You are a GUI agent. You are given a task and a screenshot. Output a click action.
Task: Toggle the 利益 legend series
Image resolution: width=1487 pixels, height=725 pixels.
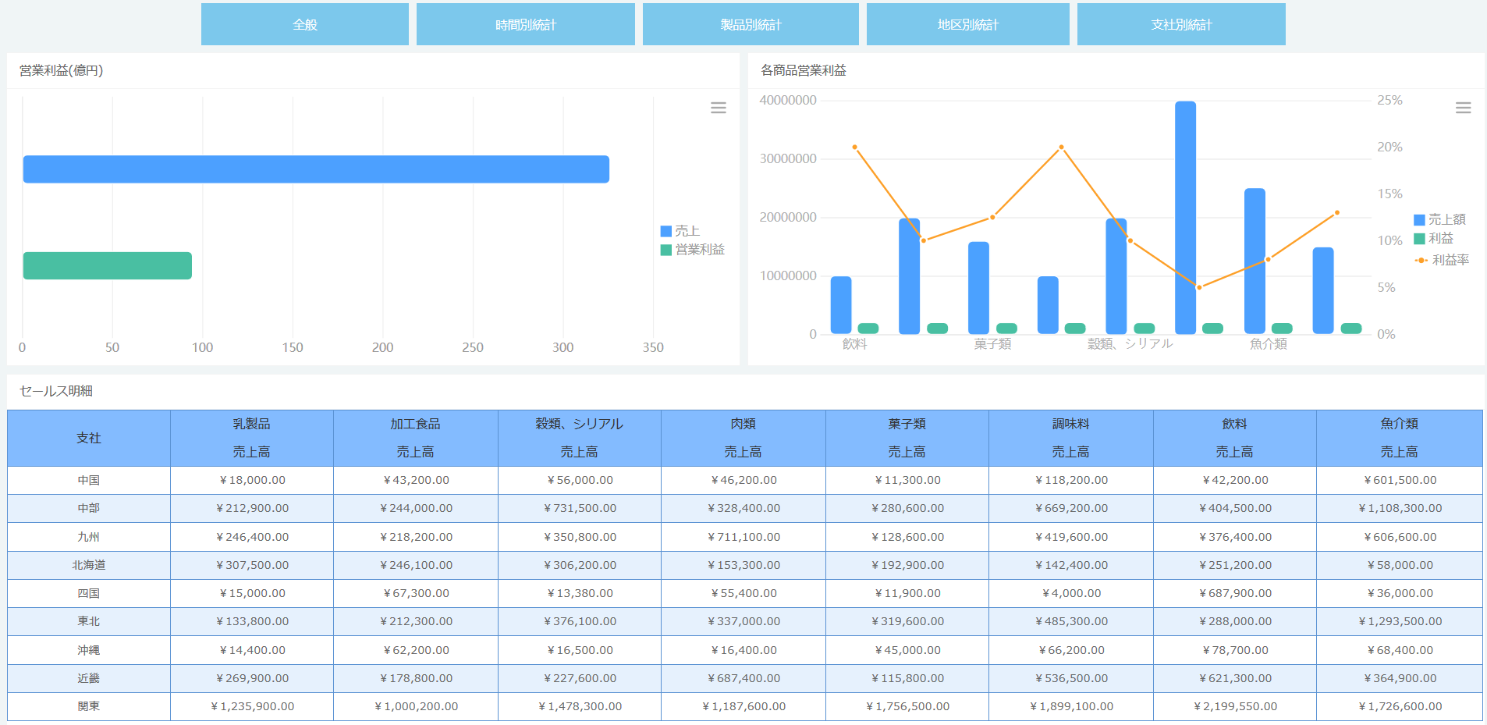[x=1433, y=238]
